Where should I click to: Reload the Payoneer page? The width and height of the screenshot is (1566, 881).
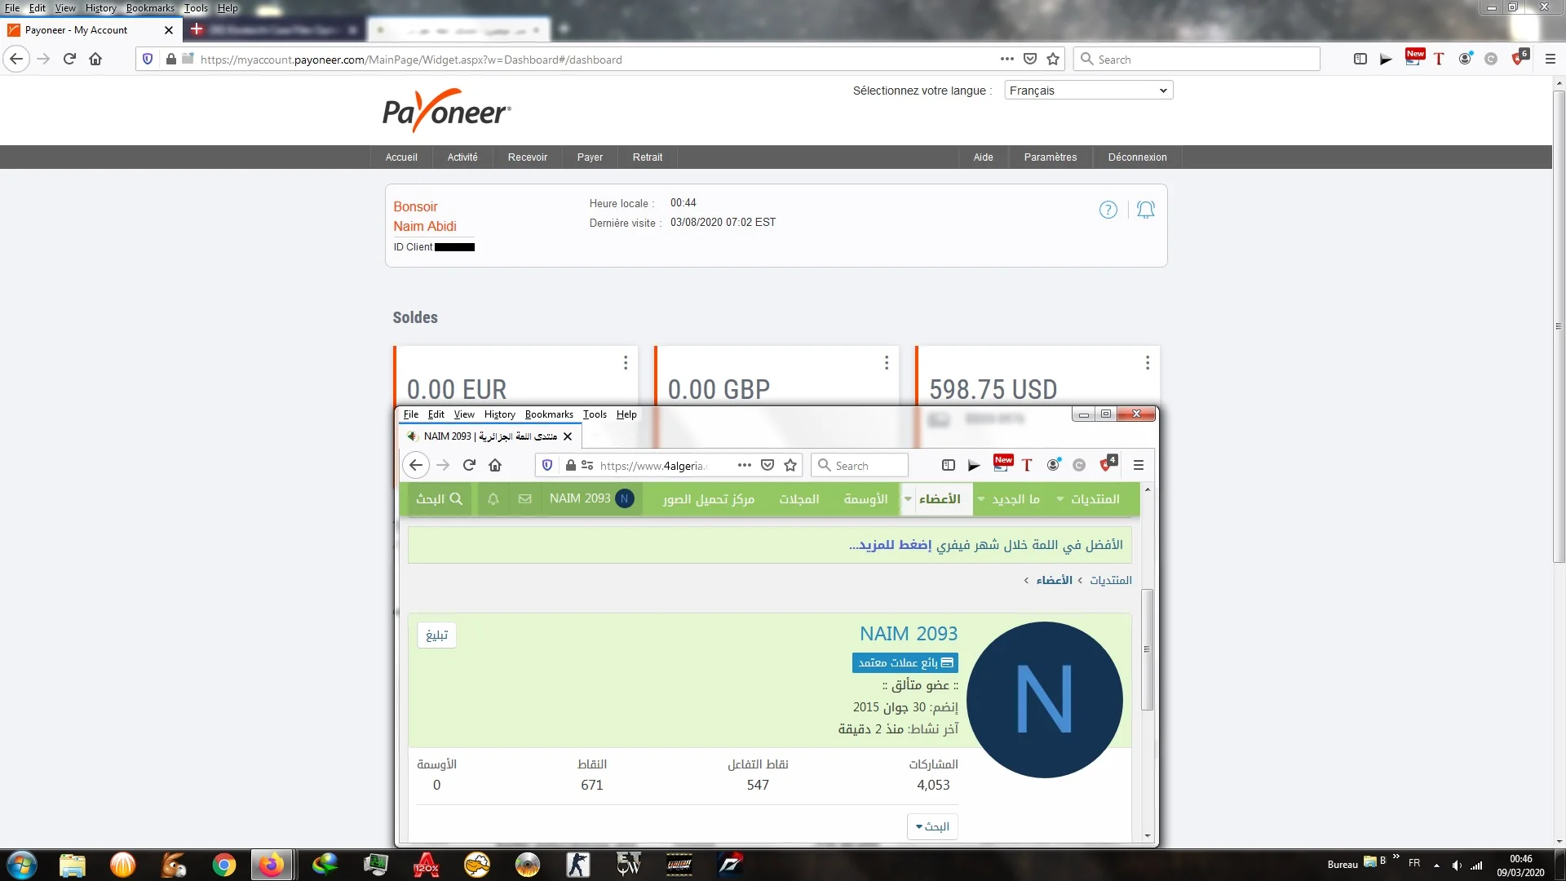69,59
